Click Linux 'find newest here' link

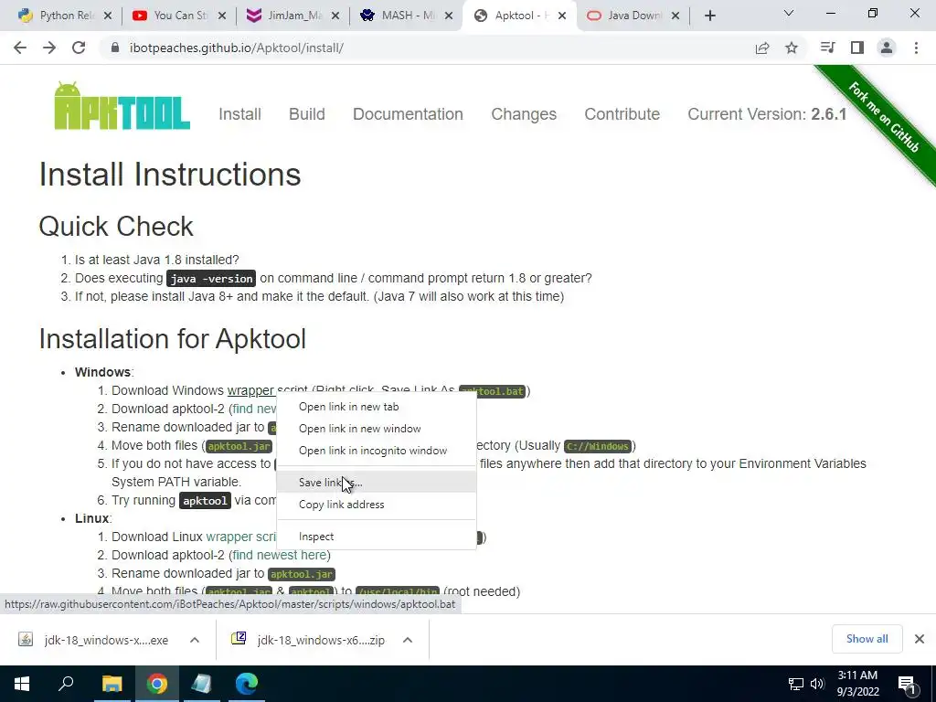pyautogui.click(x=280, y=555)
